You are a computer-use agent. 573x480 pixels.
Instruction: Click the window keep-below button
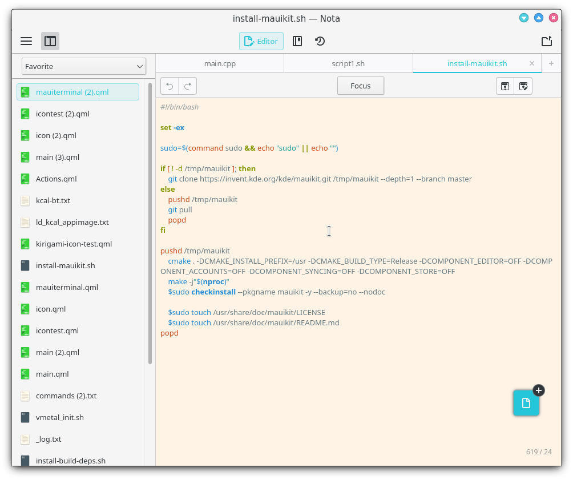[524, 18]
